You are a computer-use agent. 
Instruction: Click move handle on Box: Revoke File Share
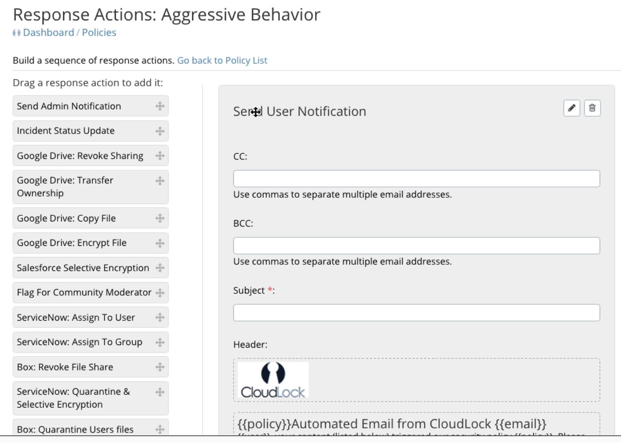160,367
